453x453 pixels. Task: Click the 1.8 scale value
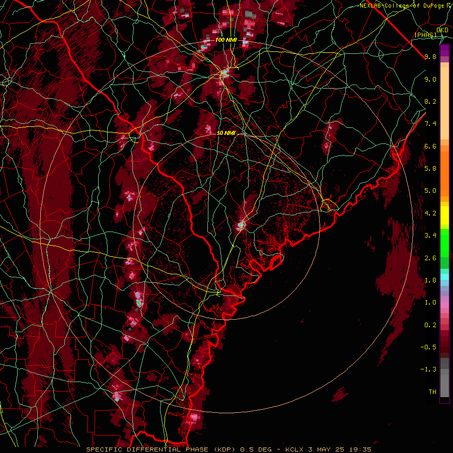point(430,280)
